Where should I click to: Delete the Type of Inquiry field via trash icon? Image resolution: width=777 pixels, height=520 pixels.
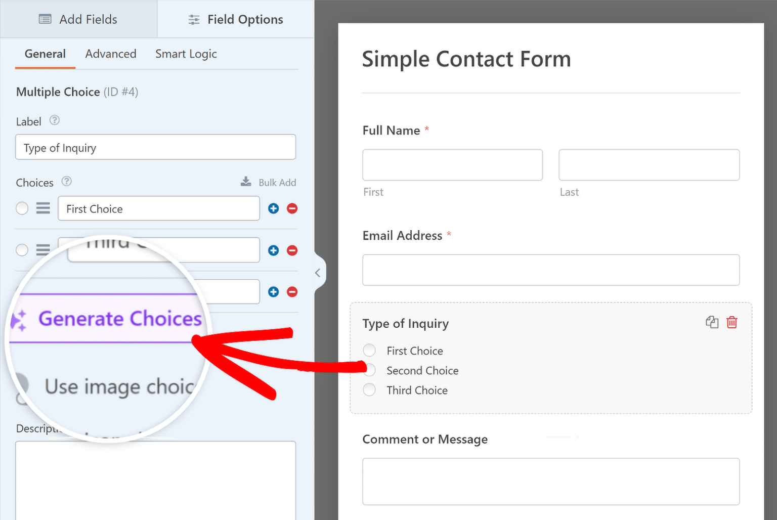pos(731,322)
